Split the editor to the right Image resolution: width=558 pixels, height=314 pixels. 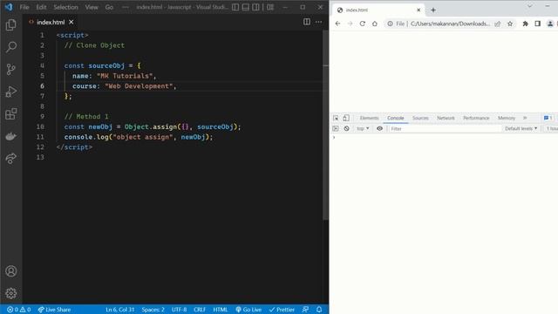click(x=307, y=22)
